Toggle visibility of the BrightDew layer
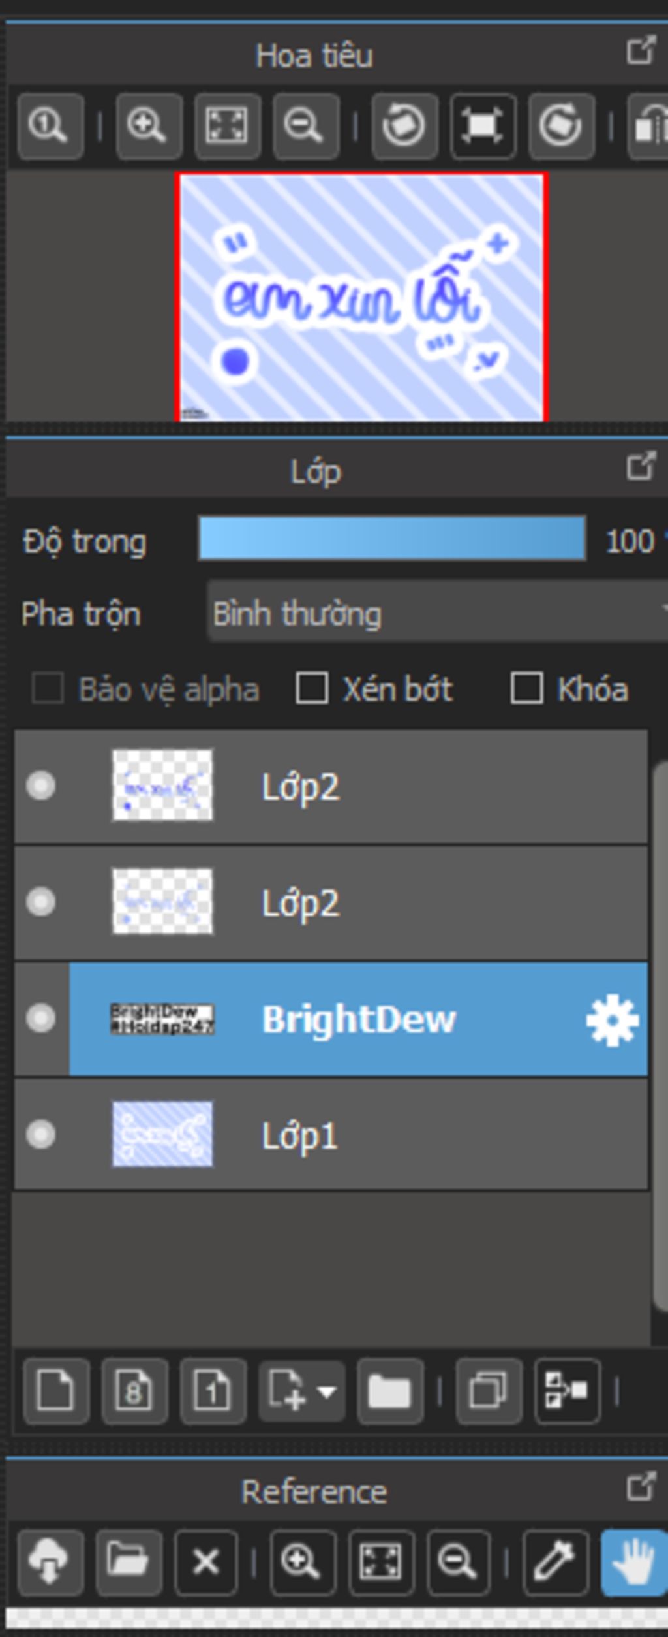 [40, 1019]
